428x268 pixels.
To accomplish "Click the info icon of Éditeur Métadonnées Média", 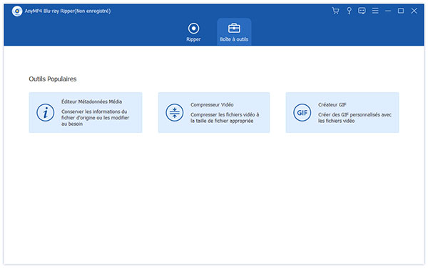I will (x=46, y=112).
